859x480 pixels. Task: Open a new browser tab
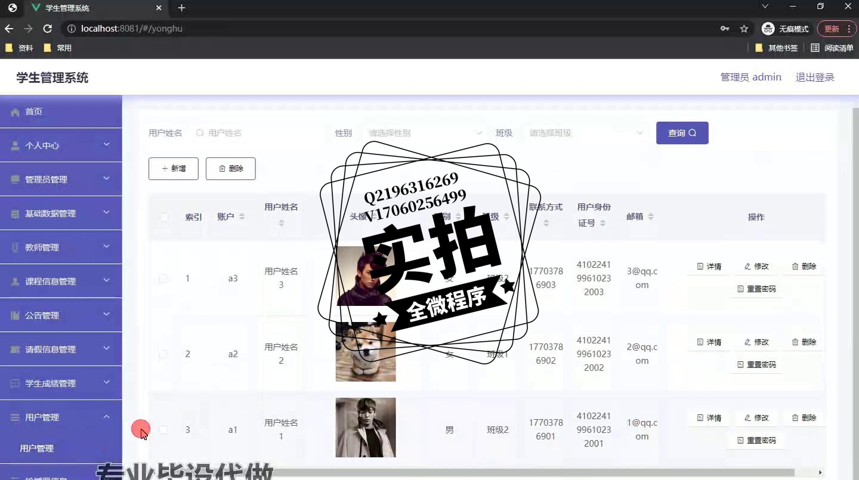pos(181,8)
